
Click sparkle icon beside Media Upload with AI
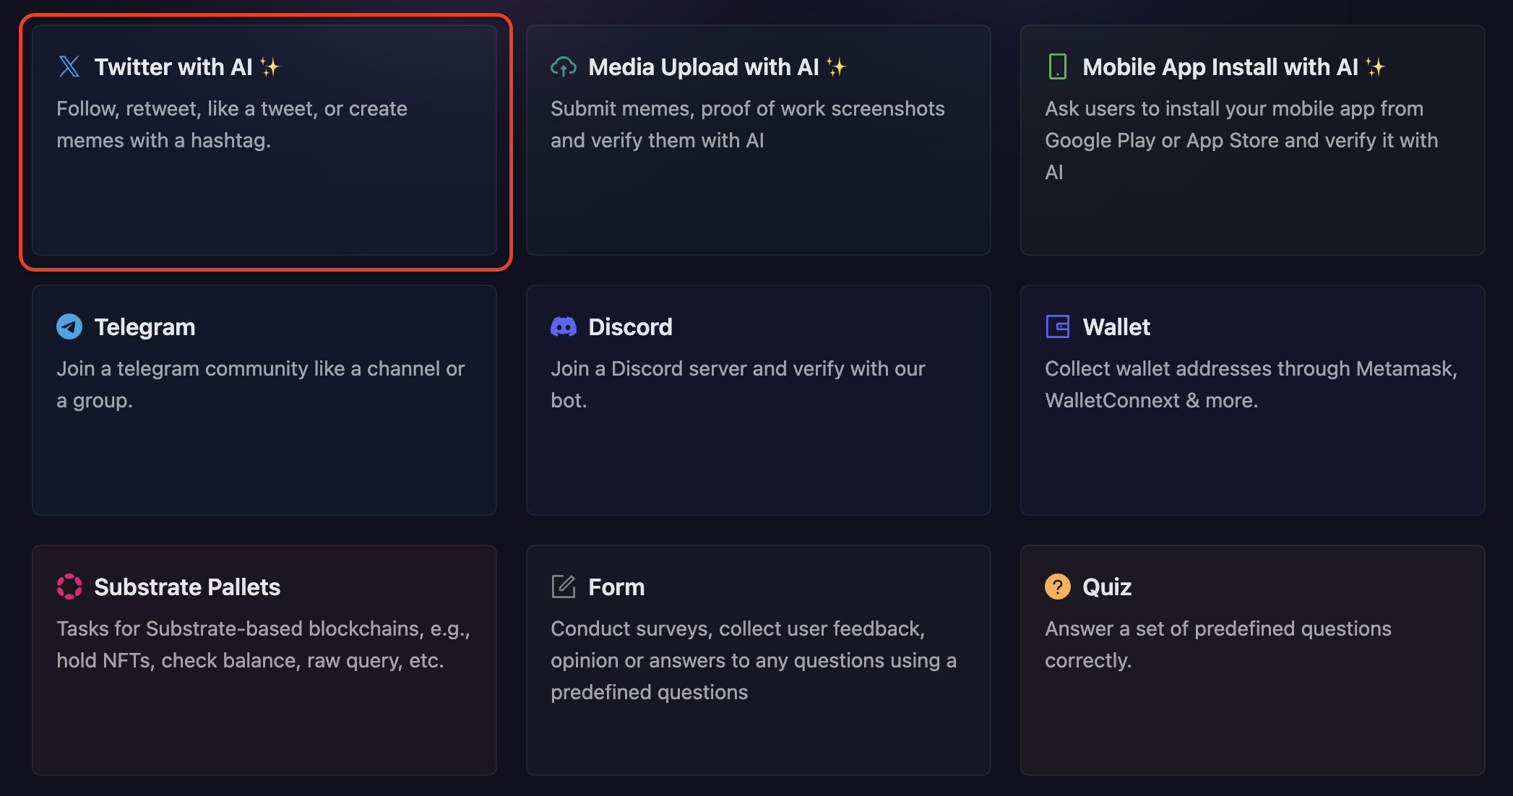[837, 67]
